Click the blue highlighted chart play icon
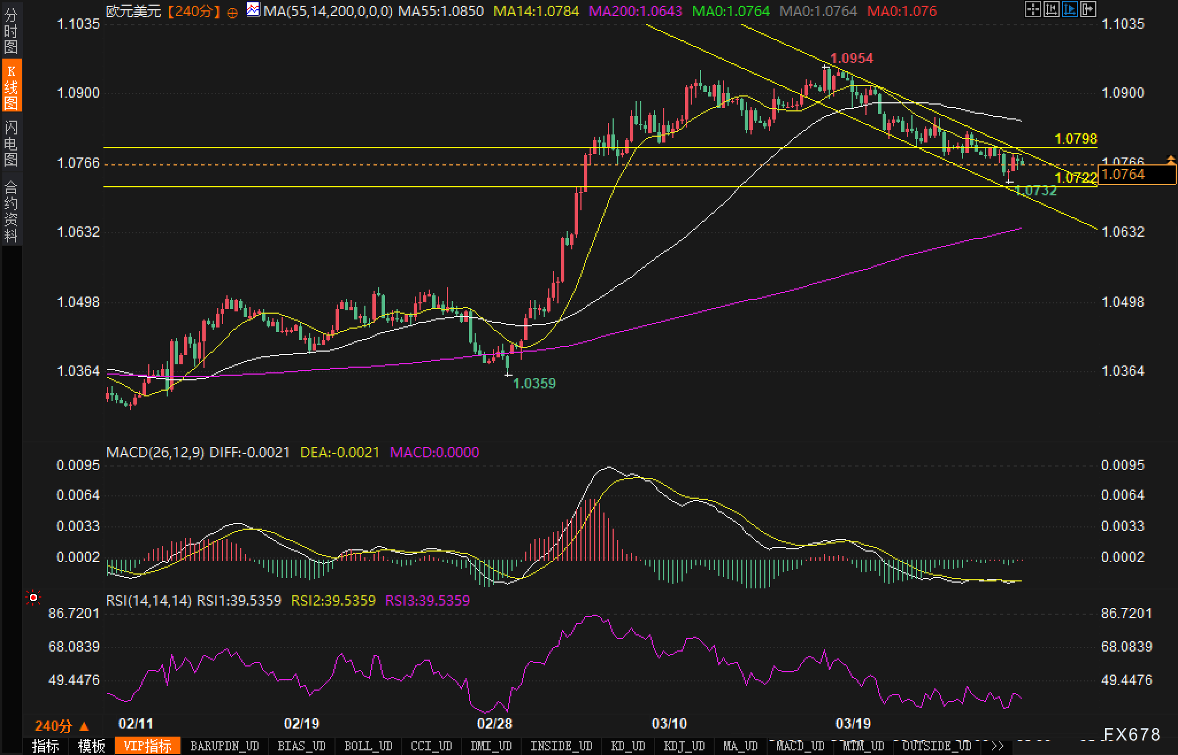1178x755 pixels. [1069, 9]
